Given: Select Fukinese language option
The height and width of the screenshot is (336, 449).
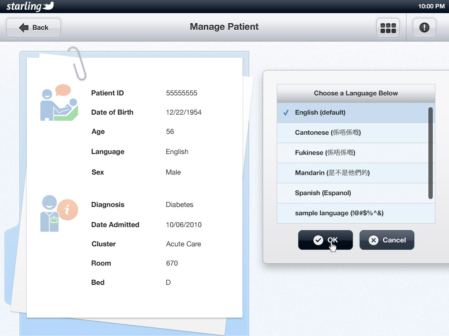Looking at the screenshot, I should coord(325,153).
